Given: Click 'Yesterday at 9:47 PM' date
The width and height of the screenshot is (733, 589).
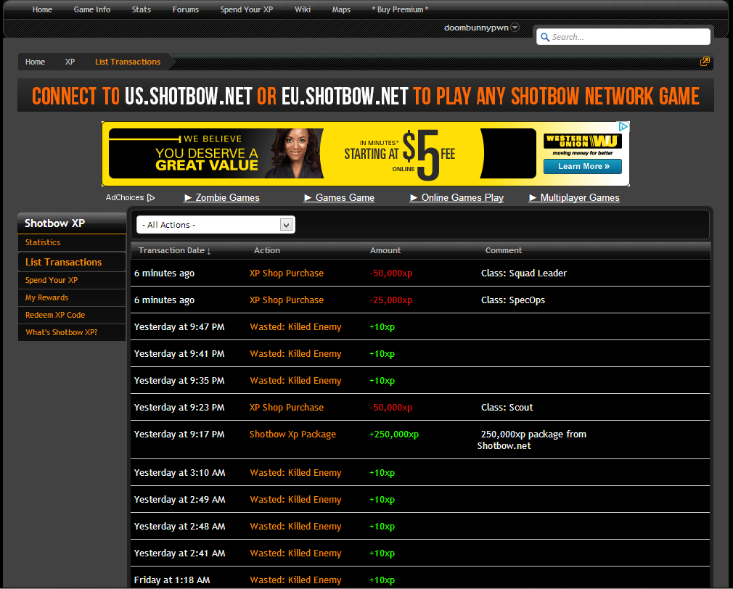Looking at the screenshot, I should coord(179,327).
